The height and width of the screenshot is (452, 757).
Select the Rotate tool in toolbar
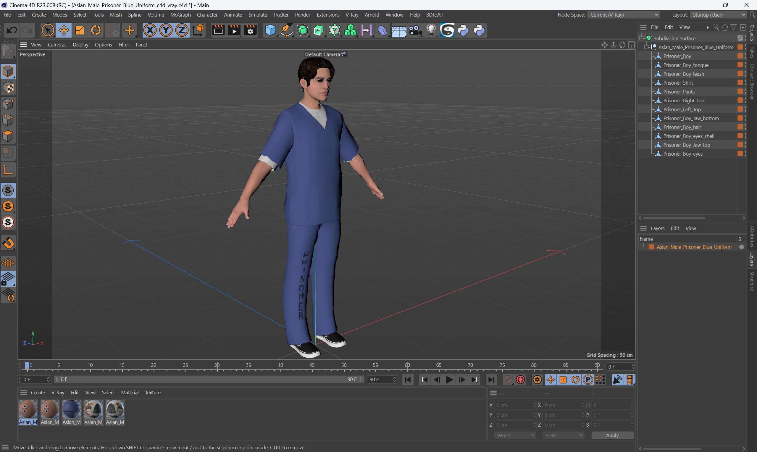point(96,31)
